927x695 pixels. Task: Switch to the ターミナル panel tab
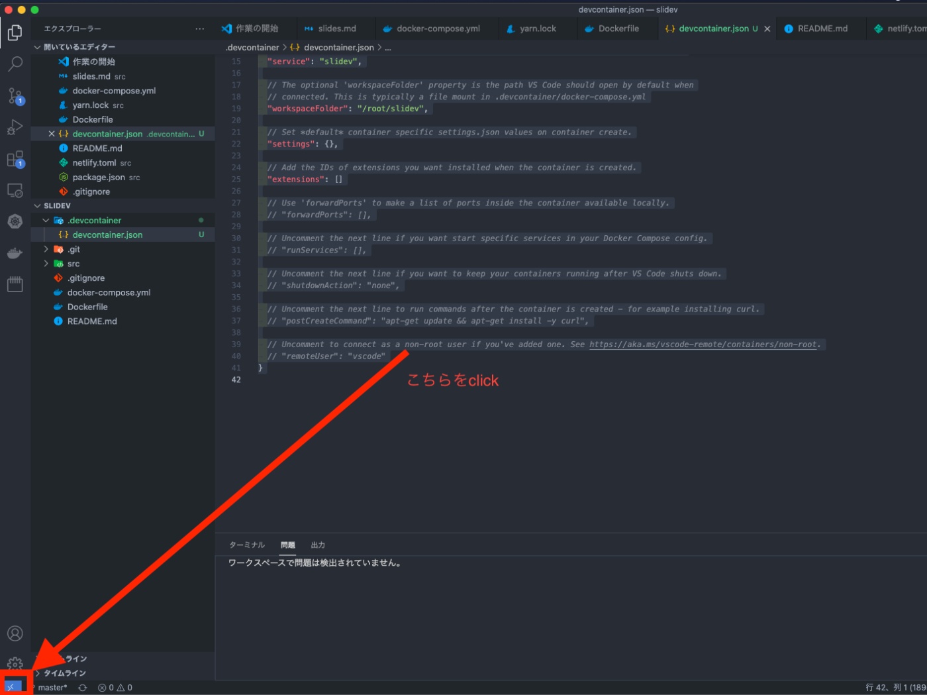(x=246, y=545)
